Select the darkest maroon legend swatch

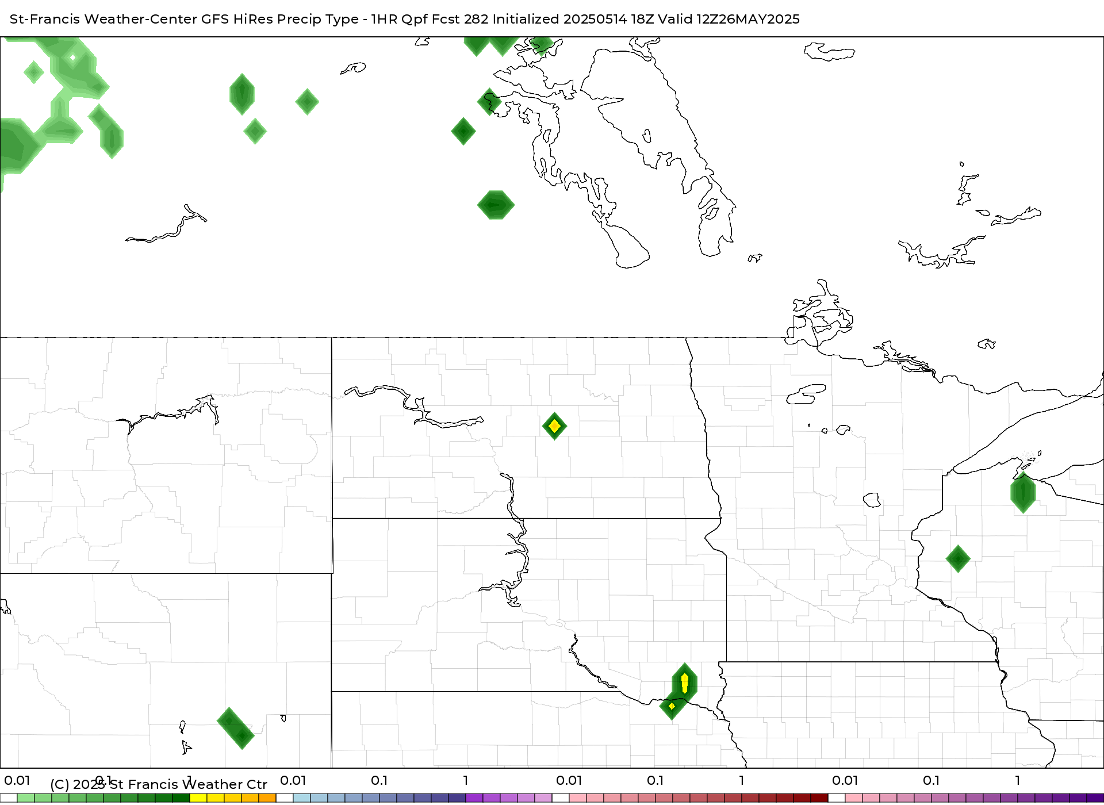tap(819, 798)
